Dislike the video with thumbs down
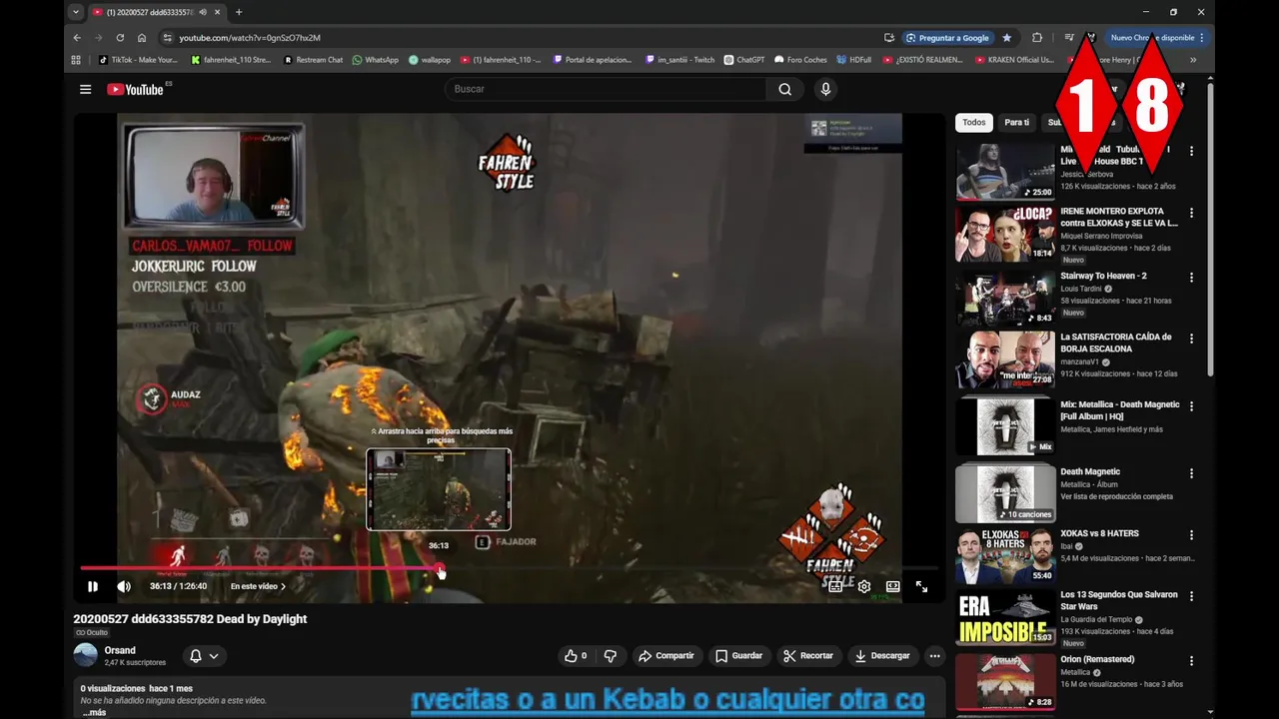1279x719 pixels. coord(611,656)
